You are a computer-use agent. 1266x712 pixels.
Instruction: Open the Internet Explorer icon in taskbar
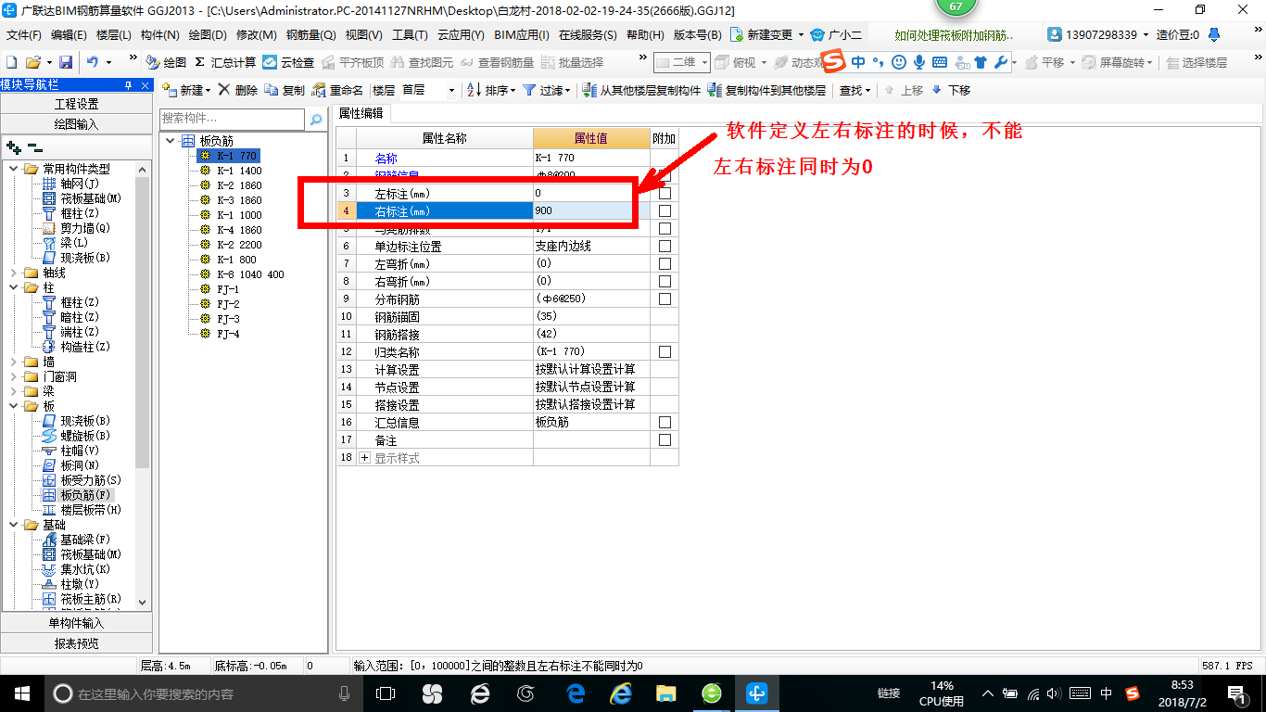pyautogui.click(x=620, y=693)
